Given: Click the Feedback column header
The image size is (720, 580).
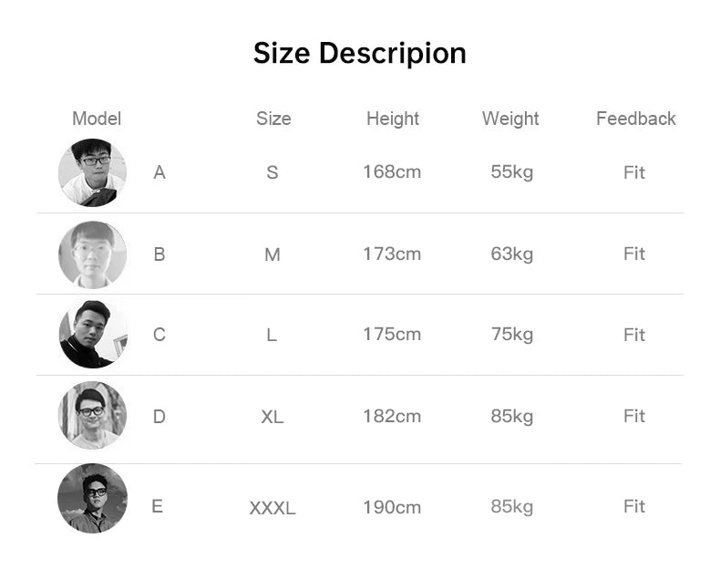Looking at the screenshot, I should tap(636, 119).
